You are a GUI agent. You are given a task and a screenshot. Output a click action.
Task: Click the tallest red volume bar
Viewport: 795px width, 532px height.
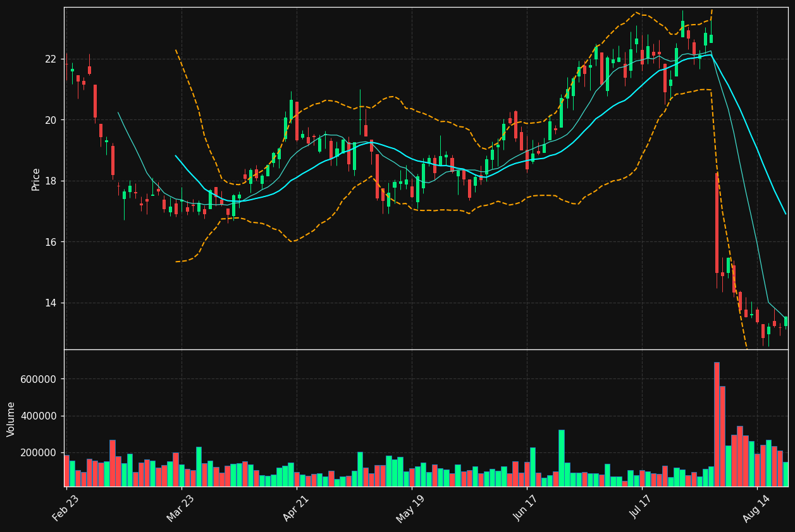tap(717, 424)
